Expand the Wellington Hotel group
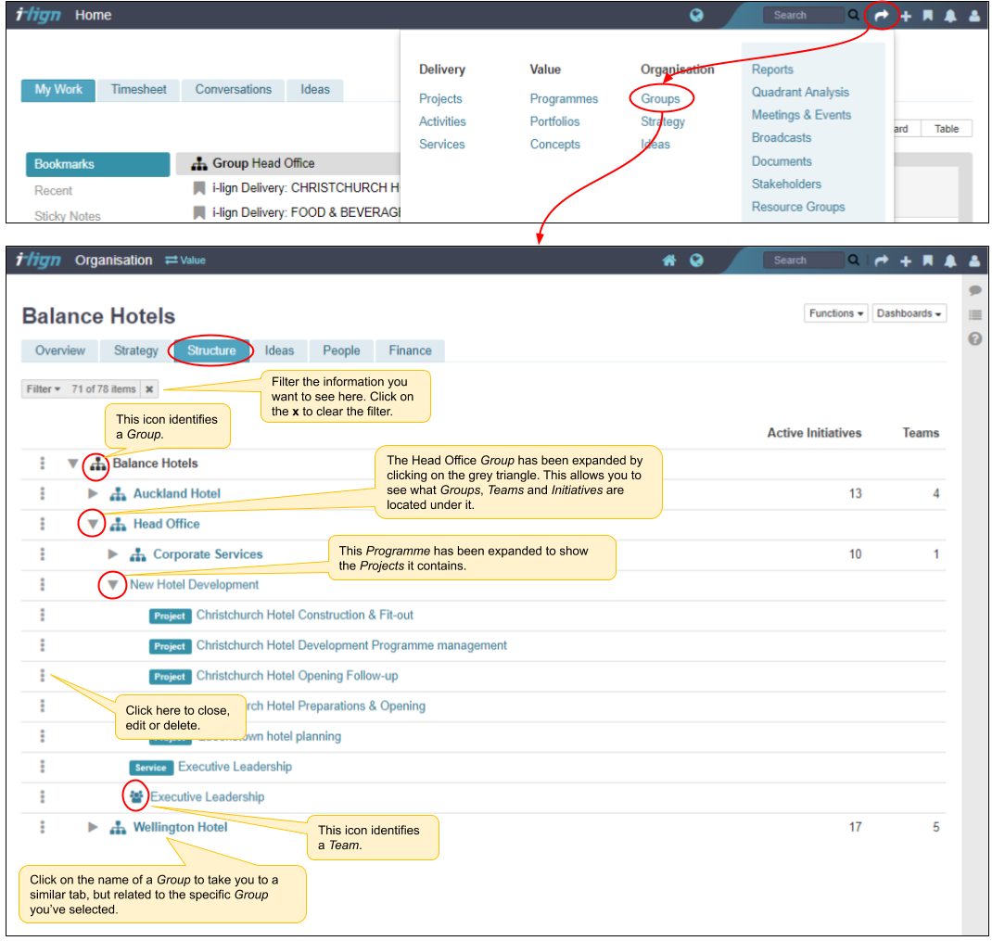Viewport: 992px width, 941px height. (93, 827)
